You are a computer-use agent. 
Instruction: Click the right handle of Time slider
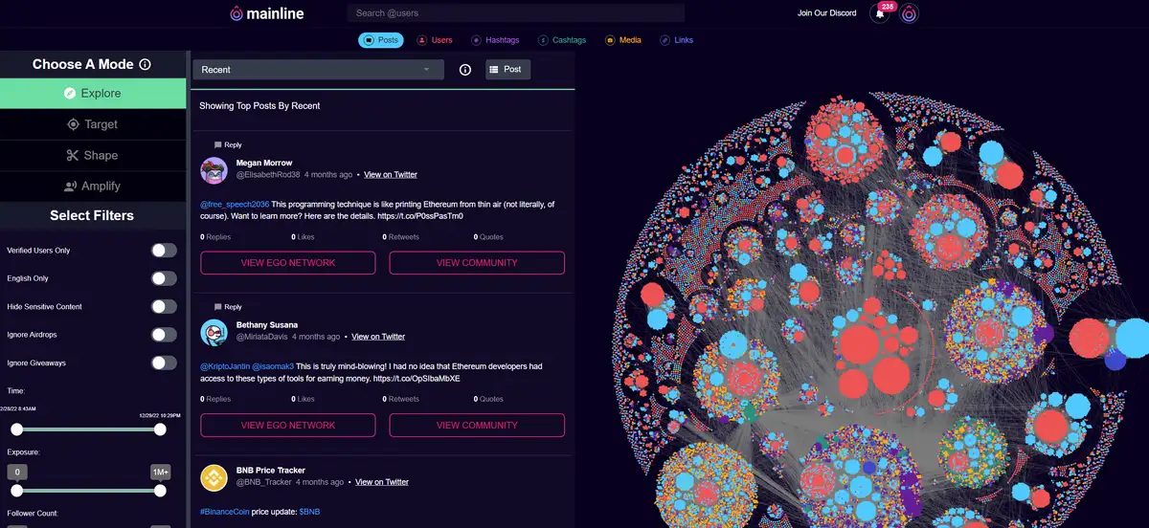tap(160, 429)
